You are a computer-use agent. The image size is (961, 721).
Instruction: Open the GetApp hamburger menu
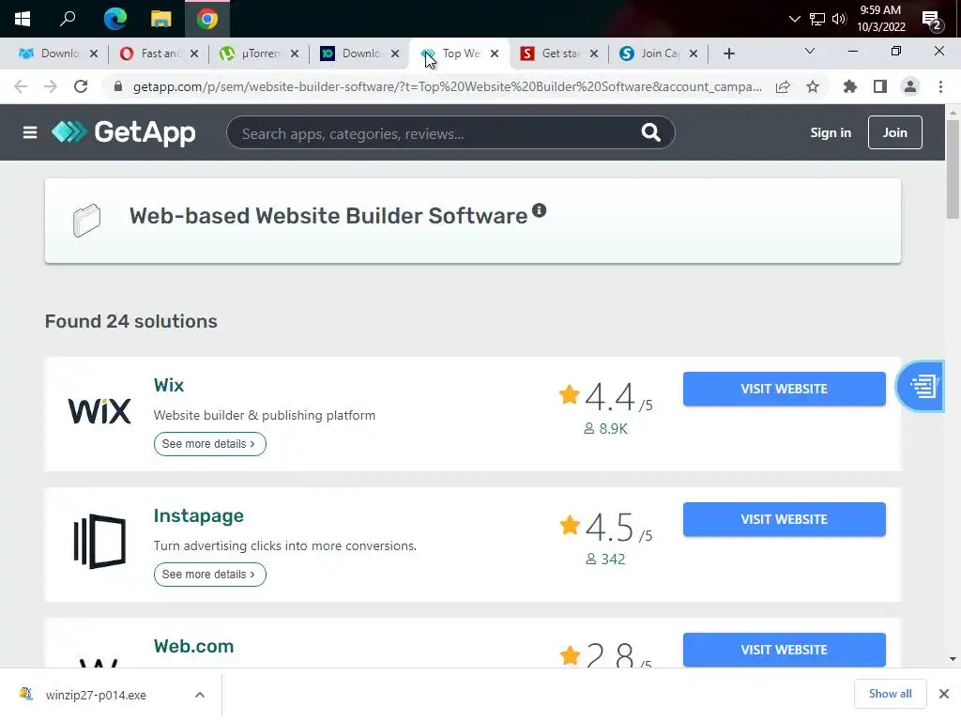[x=30, y=132]
